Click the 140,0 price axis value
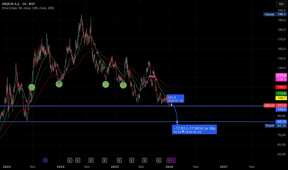The height and width of the screenshot is (170, 288). [x=282, y=68]
